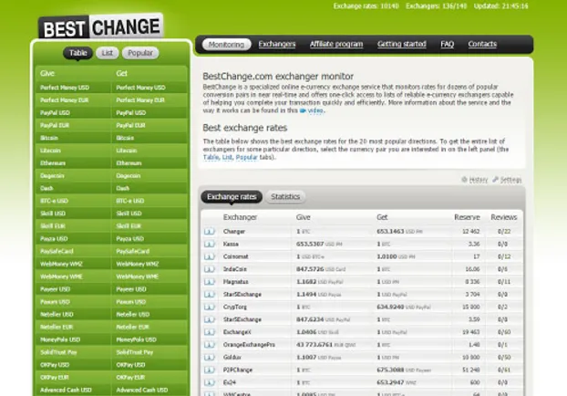
Task: Click the BestChange logo
Action: pos(101,26)
